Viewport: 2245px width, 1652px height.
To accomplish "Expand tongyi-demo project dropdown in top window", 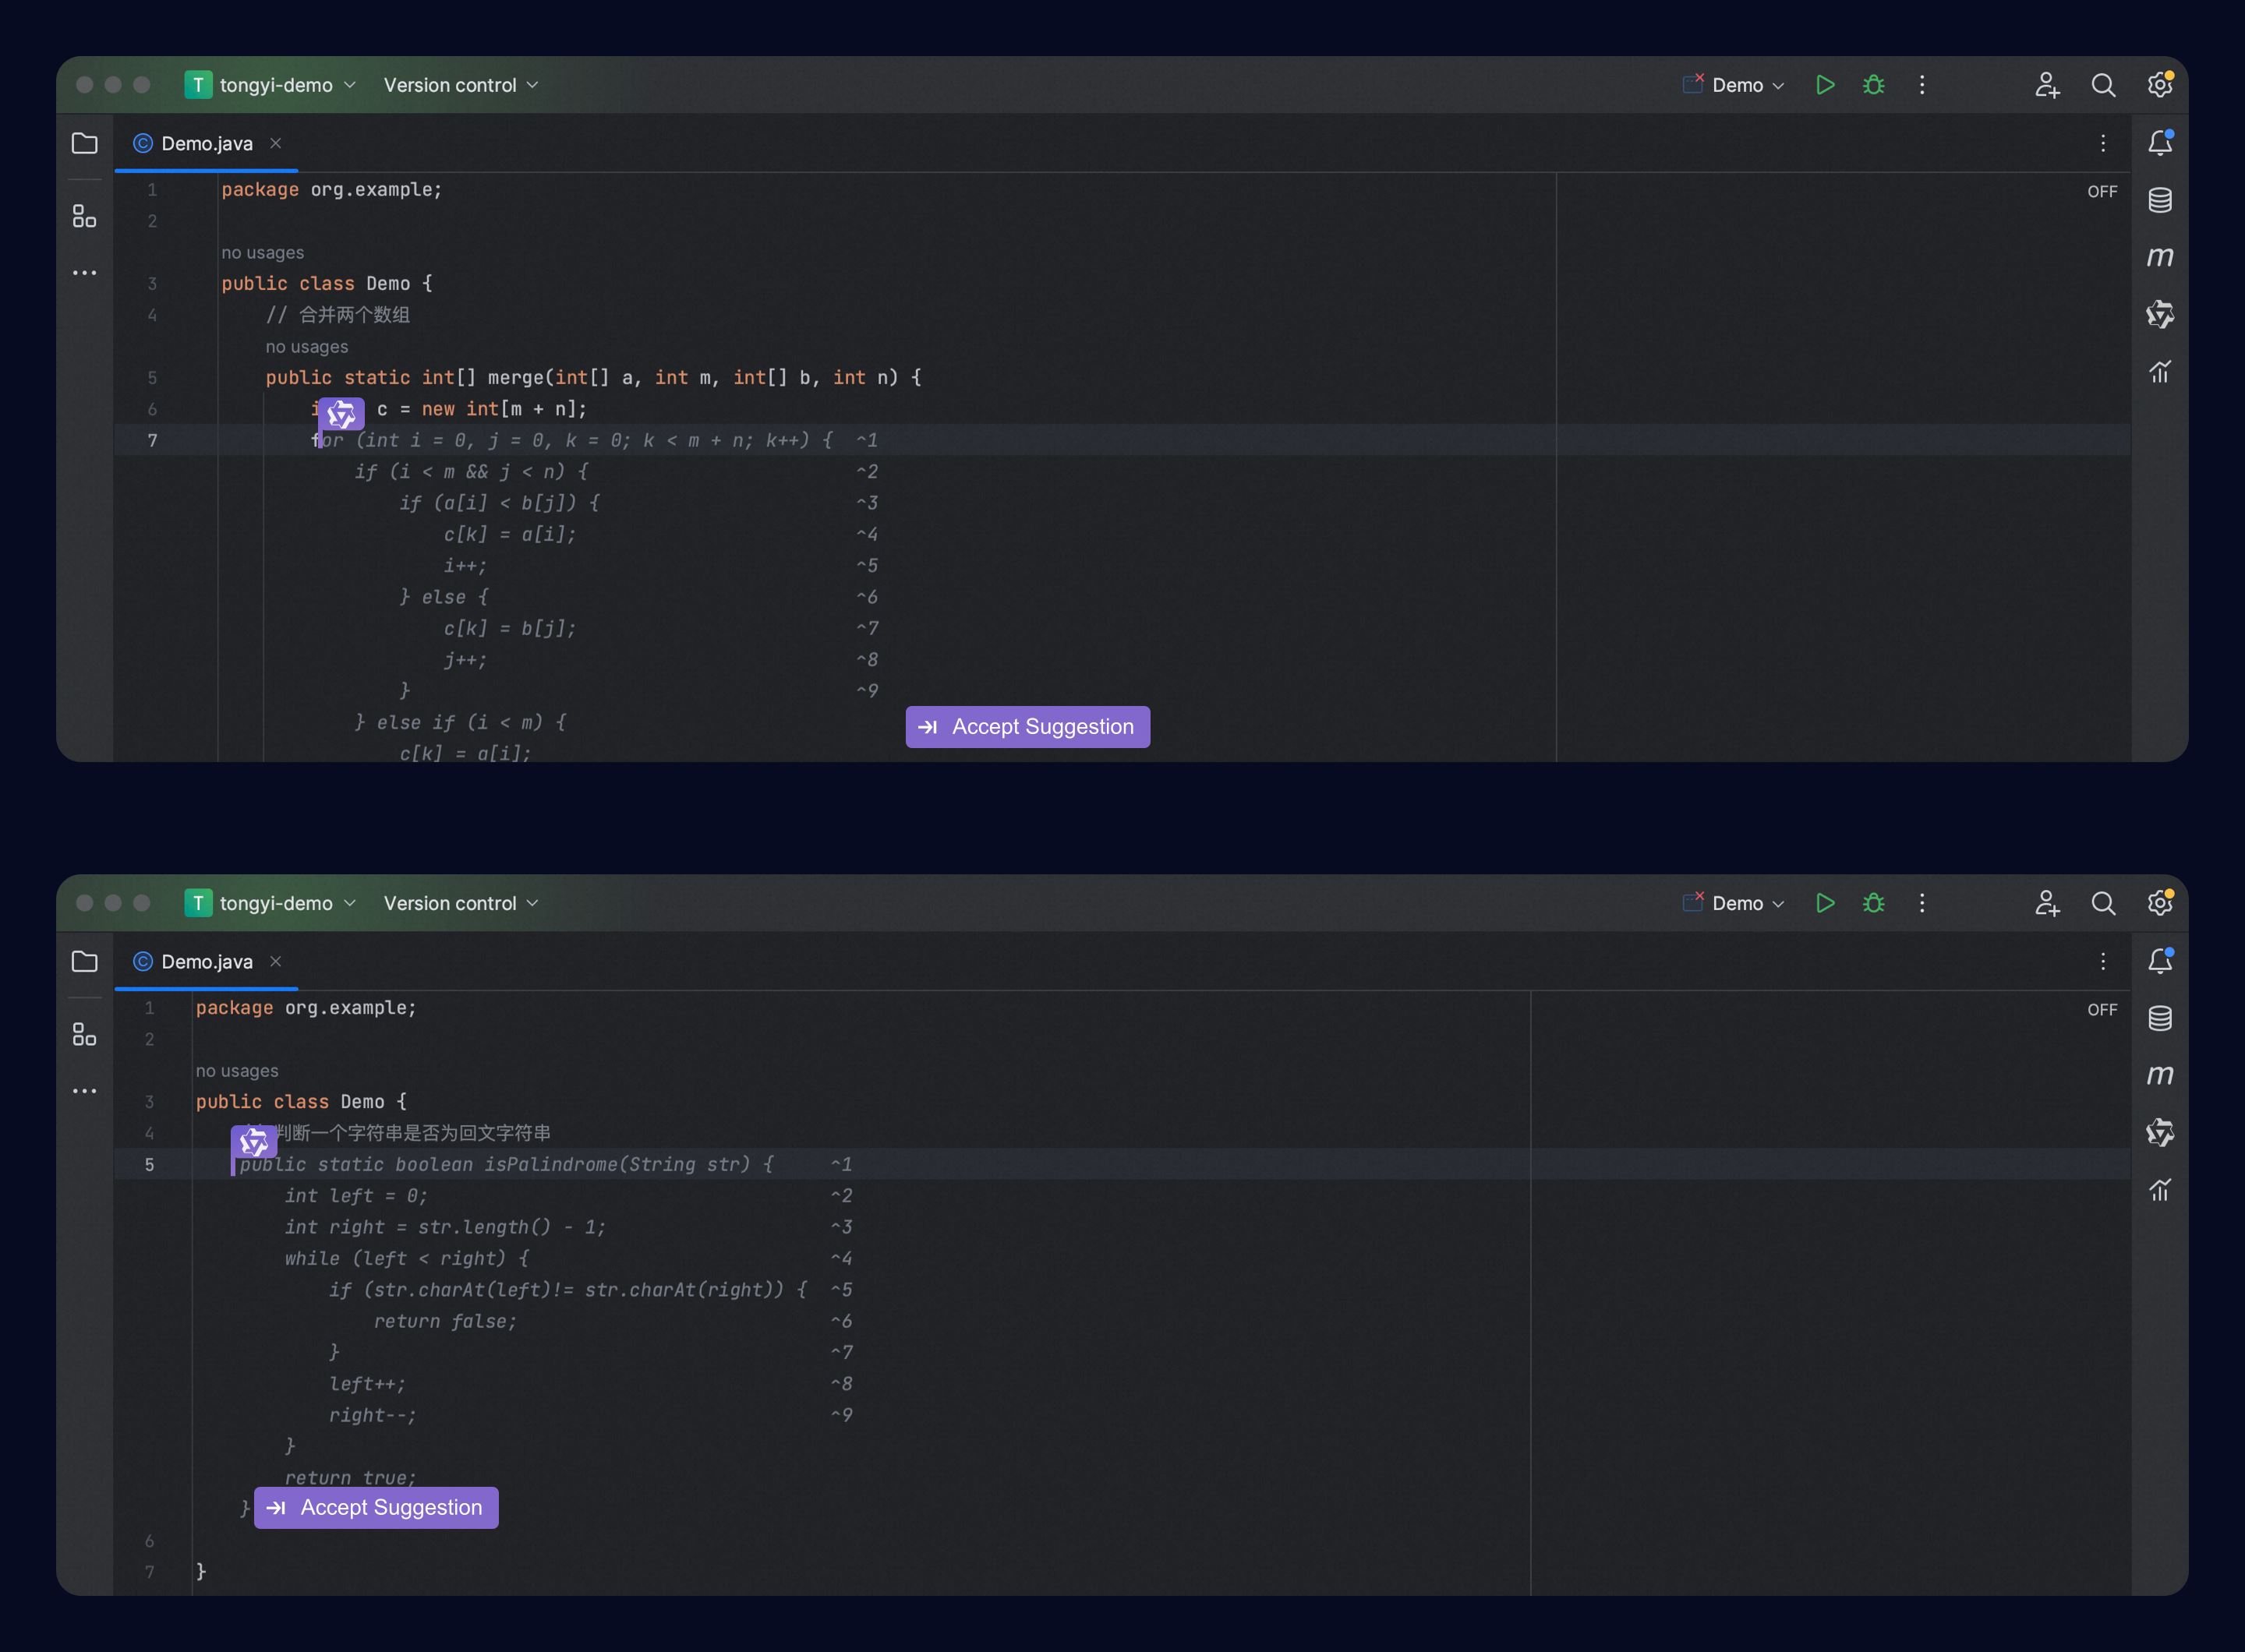I will [x=270, y=85].
